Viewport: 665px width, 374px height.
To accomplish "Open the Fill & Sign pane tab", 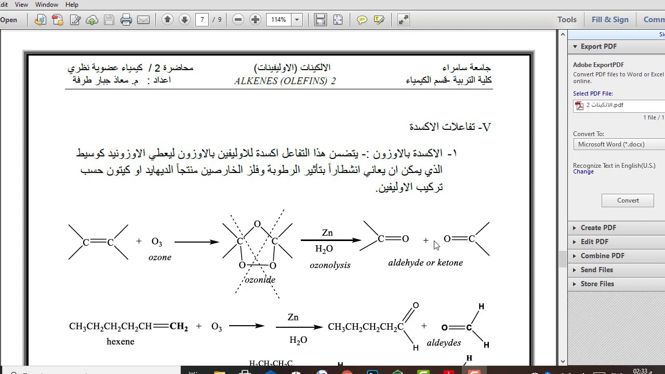I will point(610,20).
